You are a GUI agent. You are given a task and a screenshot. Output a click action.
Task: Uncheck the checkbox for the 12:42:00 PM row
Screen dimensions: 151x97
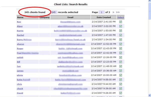coord(121,53)
